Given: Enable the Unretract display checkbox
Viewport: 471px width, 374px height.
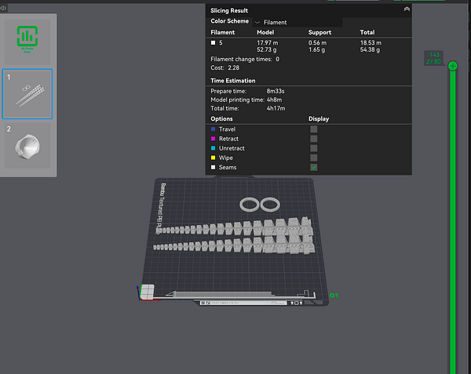Looking at the screenshot, I should [313, 148].
